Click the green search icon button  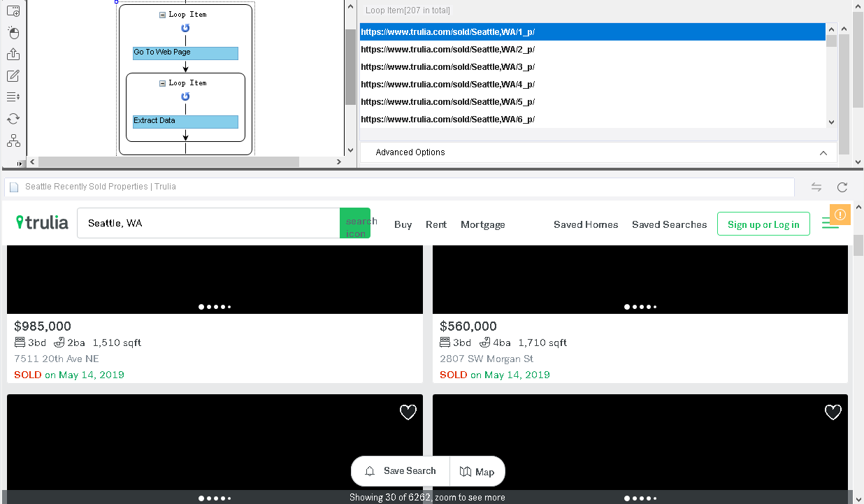(355, 223)
